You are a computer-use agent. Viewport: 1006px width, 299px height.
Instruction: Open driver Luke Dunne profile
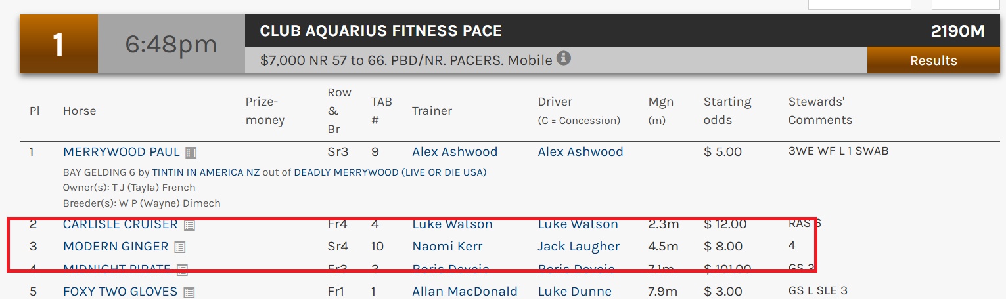[x=574, y=291]
